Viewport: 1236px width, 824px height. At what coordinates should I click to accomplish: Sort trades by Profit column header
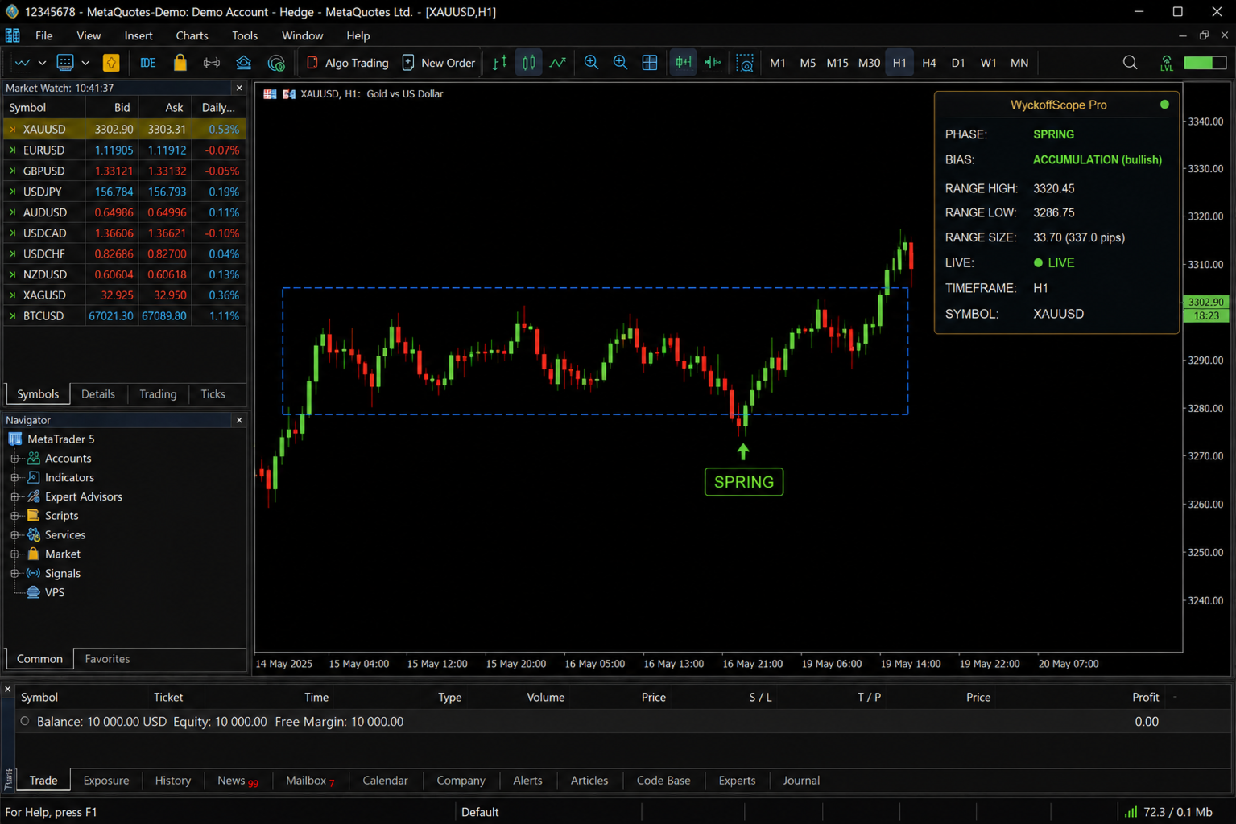[1145, 697]
